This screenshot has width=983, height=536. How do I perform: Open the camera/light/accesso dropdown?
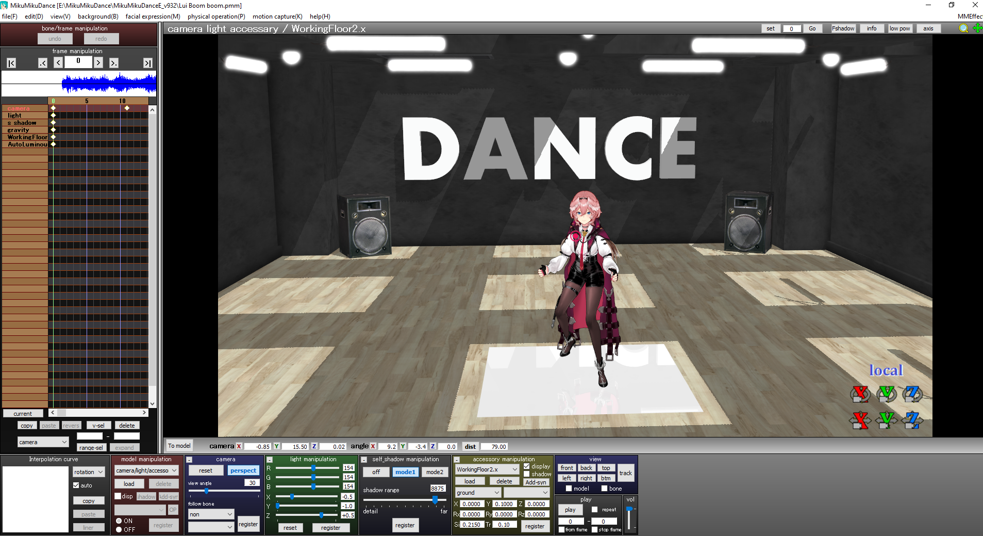pyautogui.click(x=146, y=470)
